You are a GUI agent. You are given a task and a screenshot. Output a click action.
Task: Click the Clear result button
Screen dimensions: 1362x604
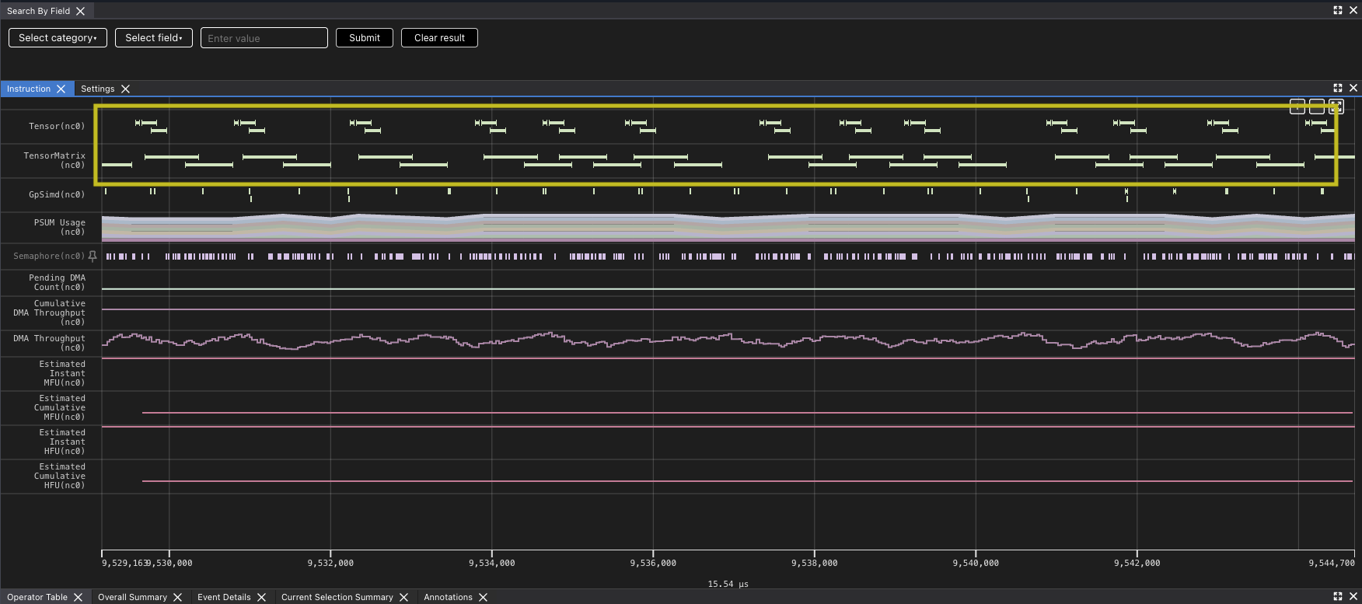(x=439, y=37)
